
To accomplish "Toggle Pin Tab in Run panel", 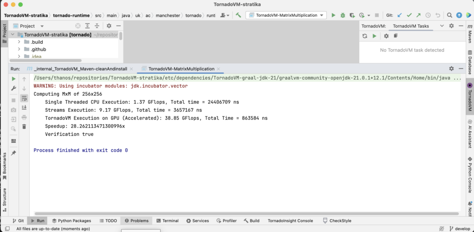I will [13, 153].
